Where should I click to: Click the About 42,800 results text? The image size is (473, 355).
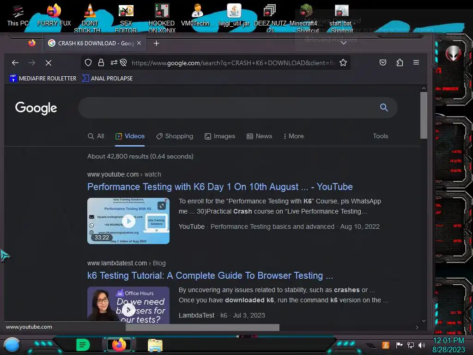click(x=140, y=156)
